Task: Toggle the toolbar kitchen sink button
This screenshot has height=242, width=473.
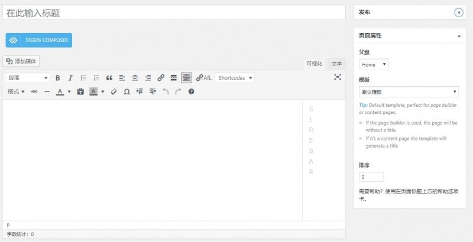Action: click(186, 77)
